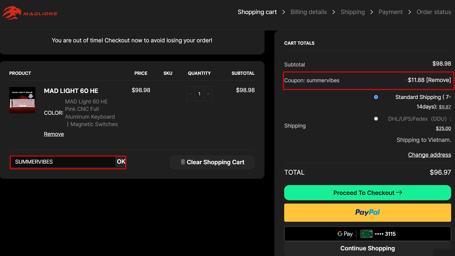Click the $9.87 standard shipping price
This screenshot has width=455, height=256.
coord(445,107)
